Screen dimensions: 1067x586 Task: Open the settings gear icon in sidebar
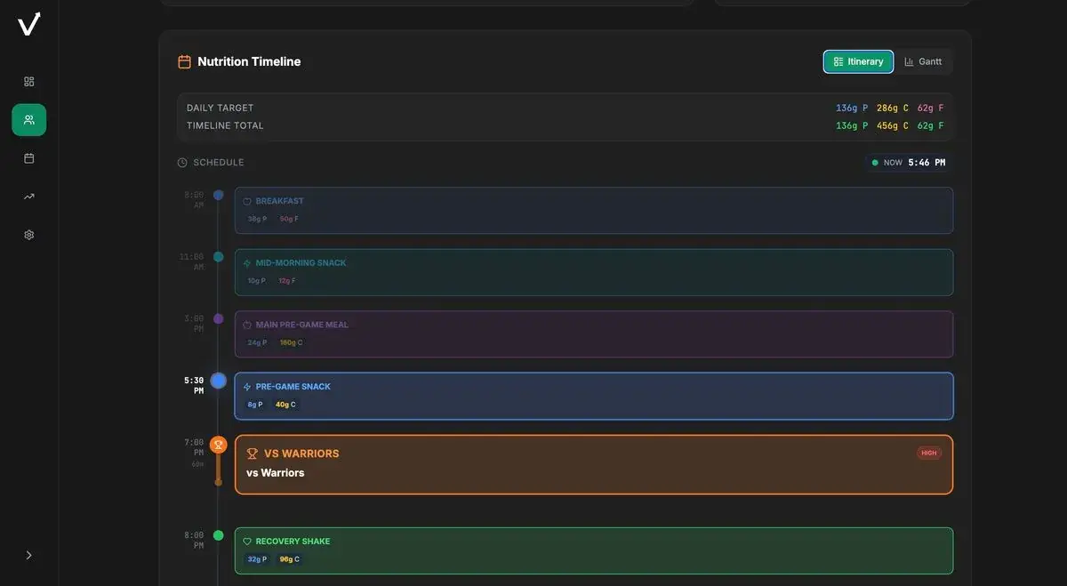[x=28, y=235]
